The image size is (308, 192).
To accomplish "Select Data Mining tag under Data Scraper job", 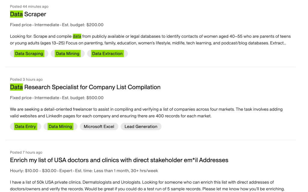I will click(x=68, y=54).
